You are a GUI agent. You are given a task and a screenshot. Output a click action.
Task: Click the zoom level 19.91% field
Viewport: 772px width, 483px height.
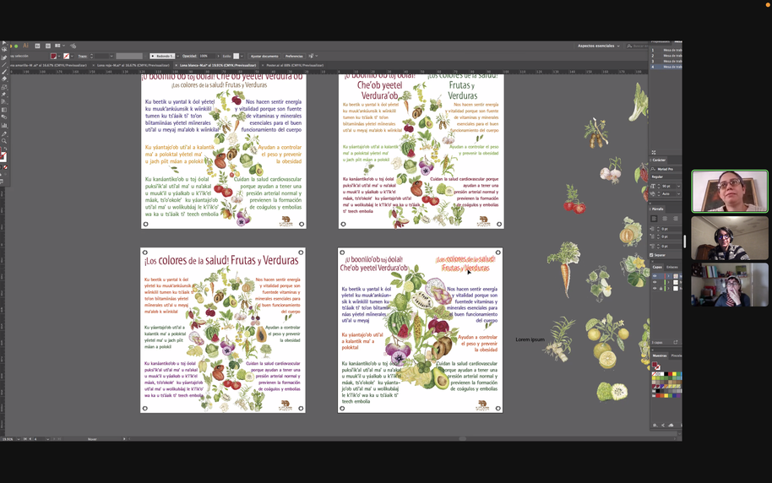pyautogui.click(x=8, y=439)
